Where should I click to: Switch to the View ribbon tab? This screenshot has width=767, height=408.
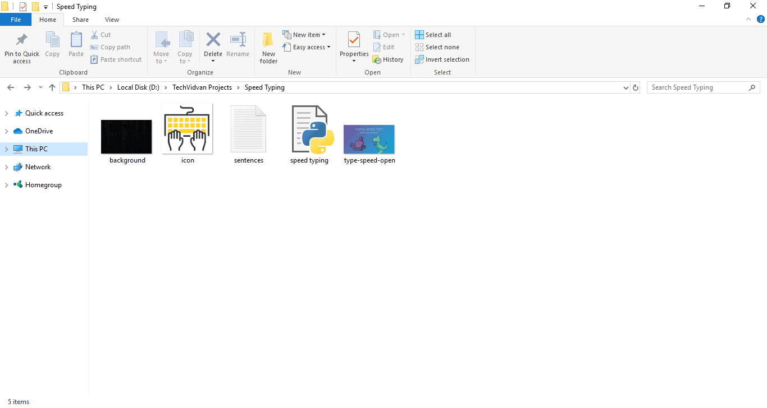coord(112,20)
